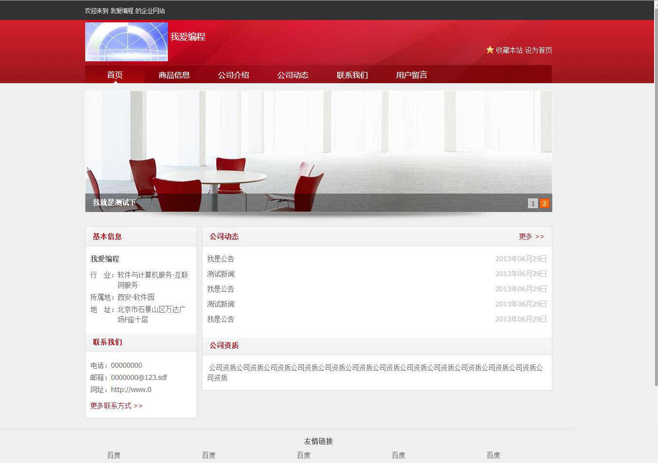Viewport: 658px width, 463px height.
Task: Open the 联系我们 navigation item
Action: [x=352, y=74]
